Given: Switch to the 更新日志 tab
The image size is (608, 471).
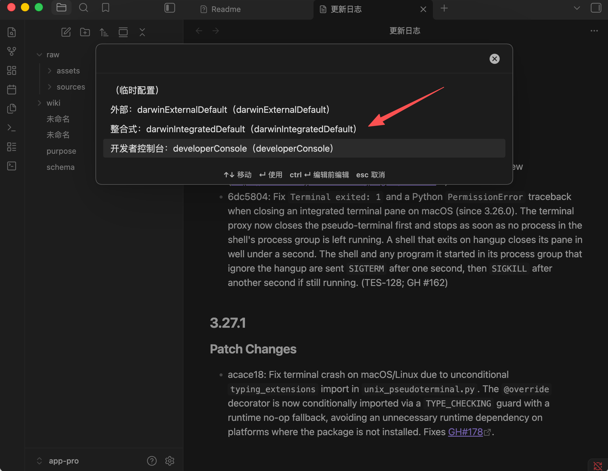Looking at the screenshot, I should [346, 9].
